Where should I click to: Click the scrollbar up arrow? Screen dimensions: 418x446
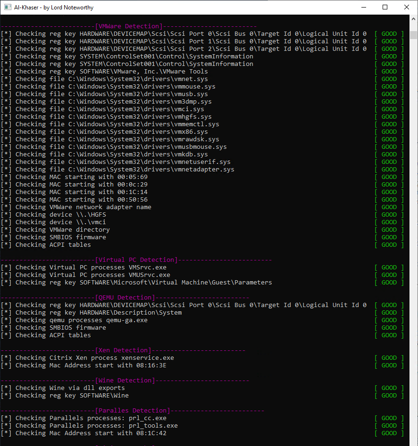coord(413,19)
